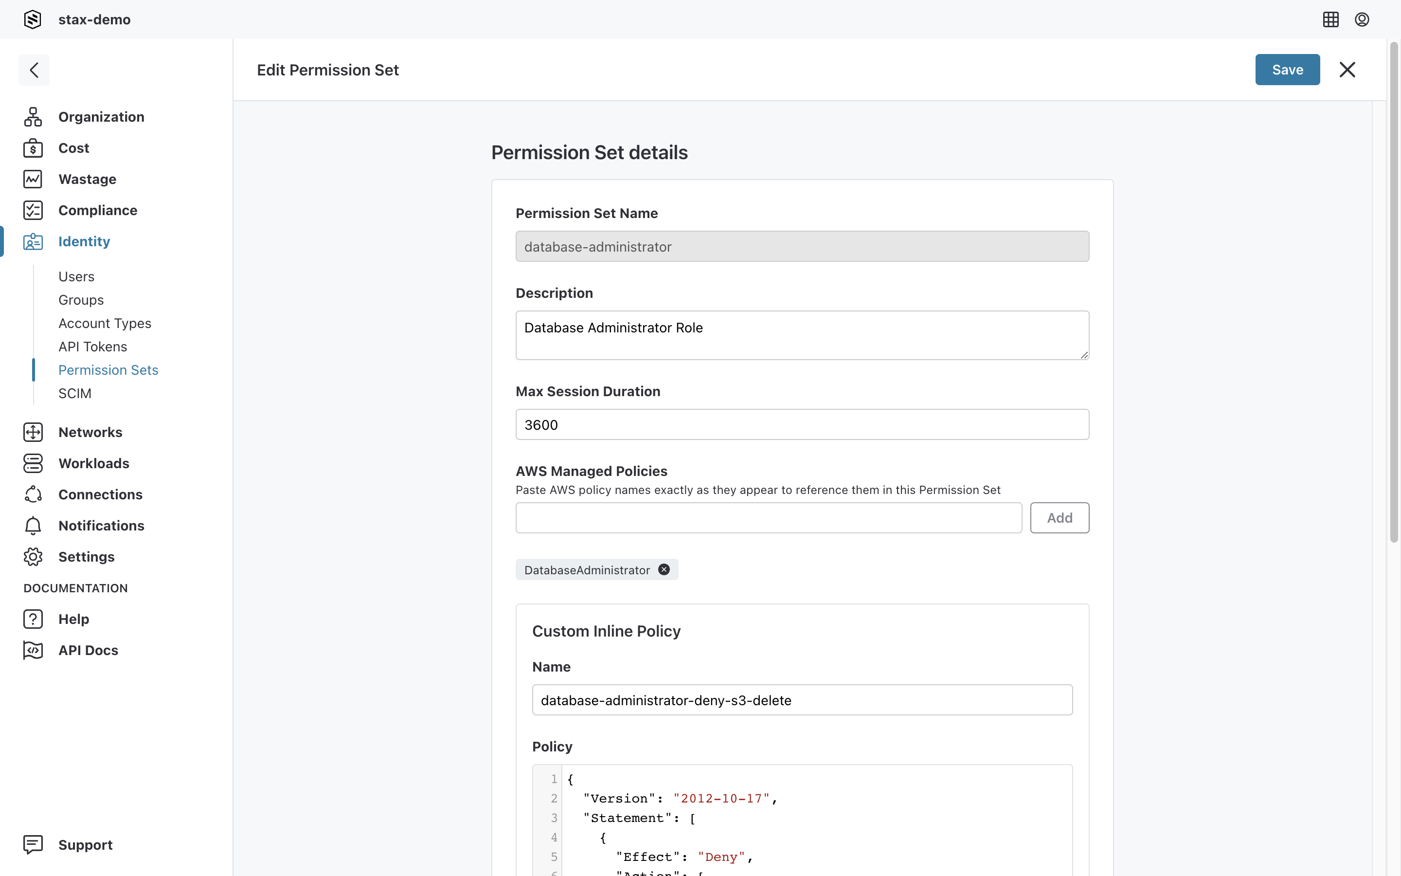
Task: Remove the DatabaseAdministrator policy tag
Action: 664,569
